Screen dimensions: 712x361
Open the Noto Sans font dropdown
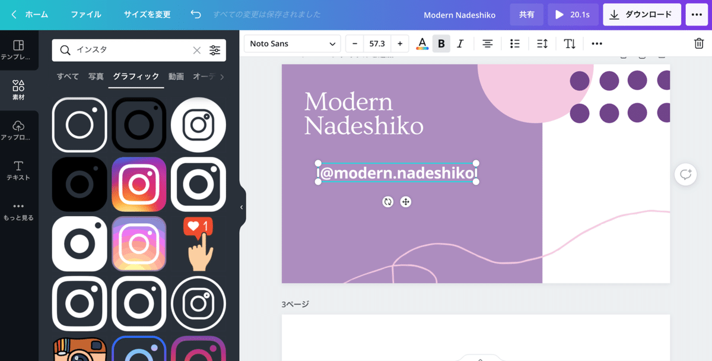tap(293, 44)
